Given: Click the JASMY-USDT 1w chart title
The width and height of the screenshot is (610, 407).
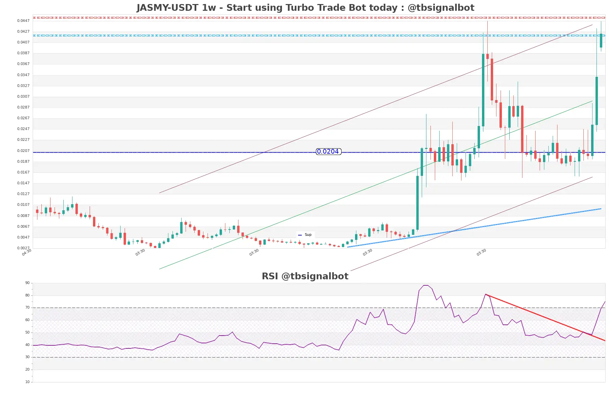Looking at the screenshot, I should click(x=305, y=8).
